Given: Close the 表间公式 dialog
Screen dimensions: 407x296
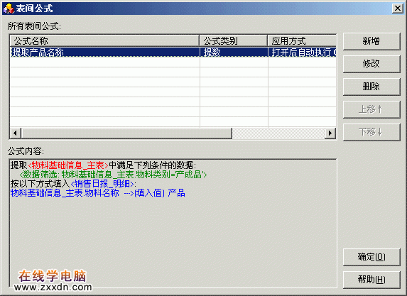Looking at the screenshot, I should [x=398, y=9].
